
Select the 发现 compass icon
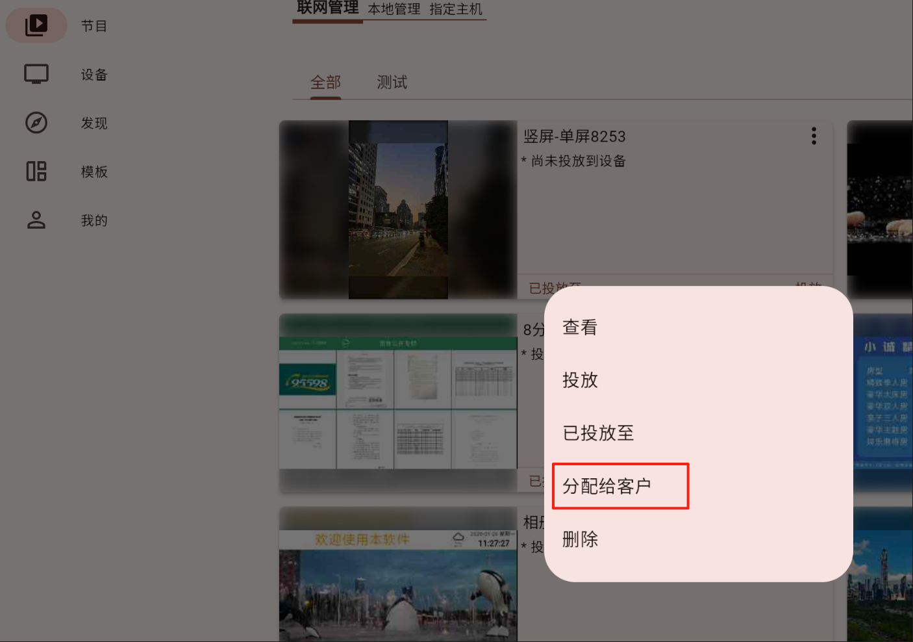36,123
